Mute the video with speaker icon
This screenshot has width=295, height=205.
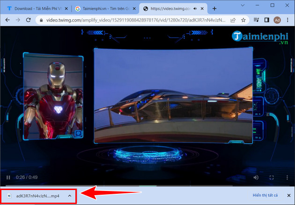coord(256,177)
